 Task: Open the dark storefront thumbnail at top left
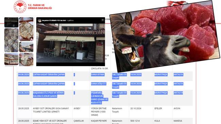coord(11,22)
